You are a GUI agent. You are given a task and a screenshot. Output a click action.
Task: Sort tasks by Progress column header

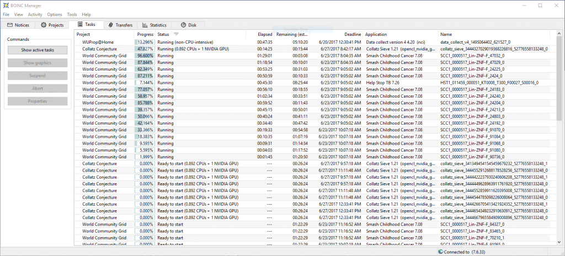[145, 34]
